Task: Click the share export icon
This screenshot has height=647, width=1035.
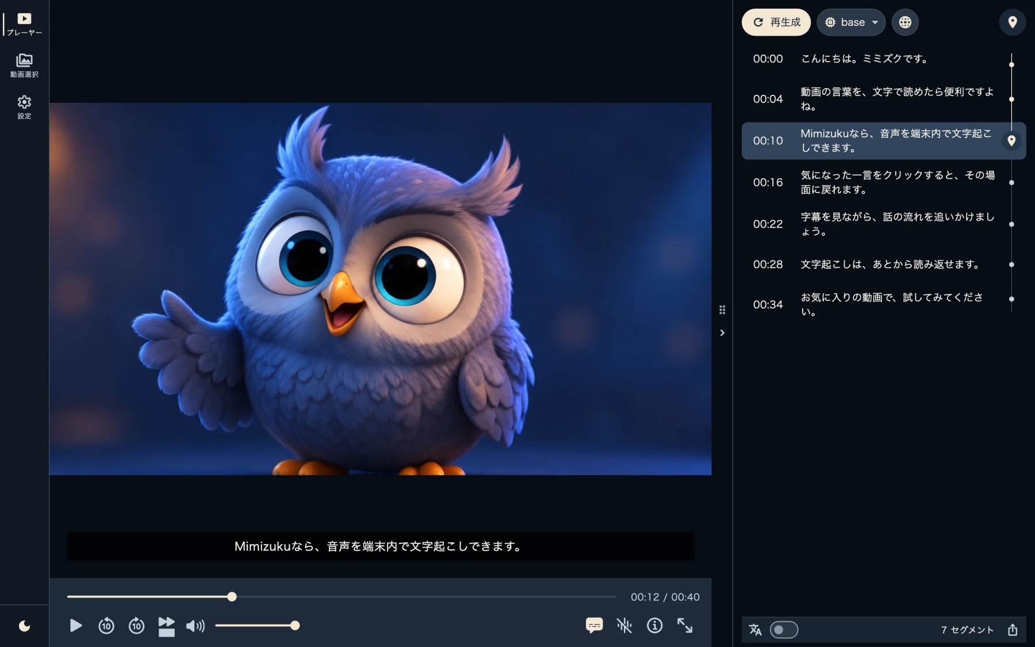Action: pyautogui.click(x=1013, y=630)
